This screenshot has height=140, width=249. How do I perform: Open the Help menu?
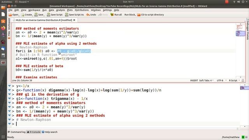click(x=116, y=10)
